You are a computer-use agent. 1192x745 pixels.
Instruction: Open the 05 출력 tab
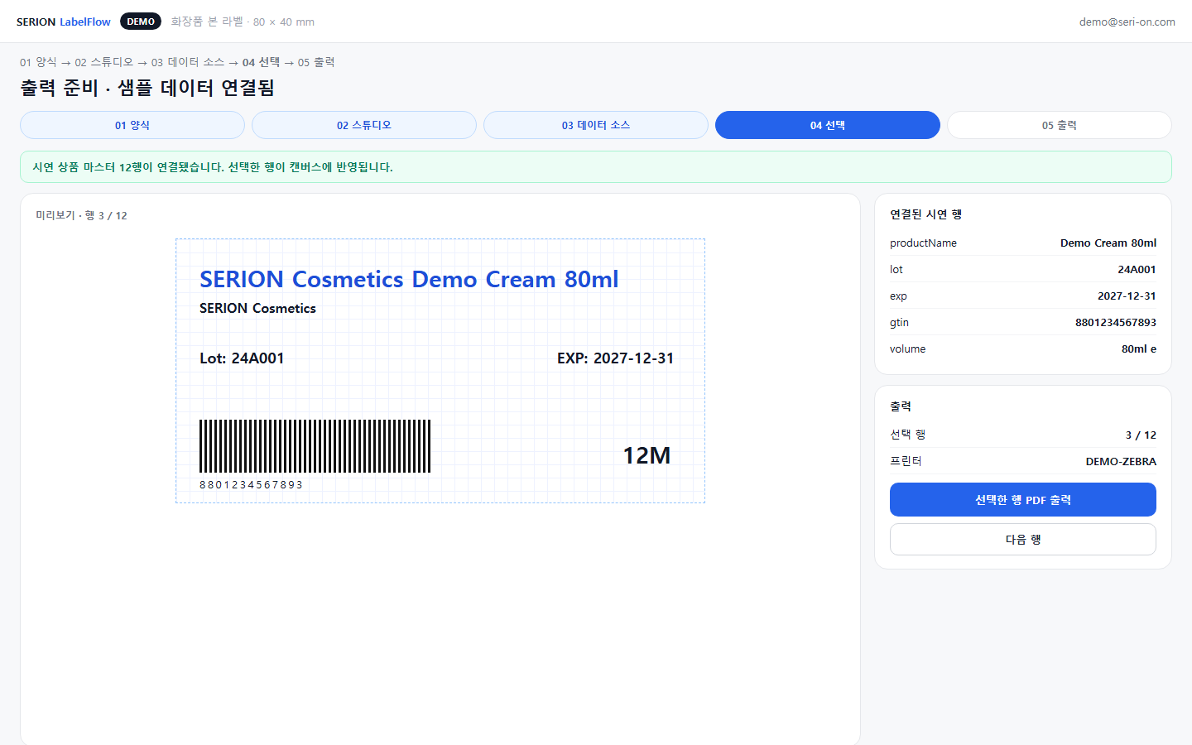point(1060,125)
